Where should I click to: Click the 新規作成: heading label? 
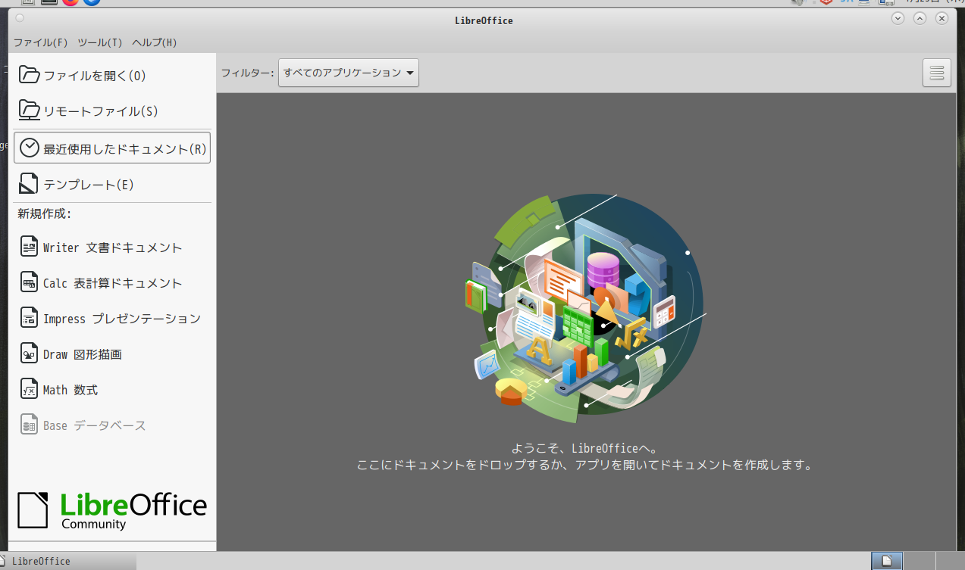[x=44, y=213]
